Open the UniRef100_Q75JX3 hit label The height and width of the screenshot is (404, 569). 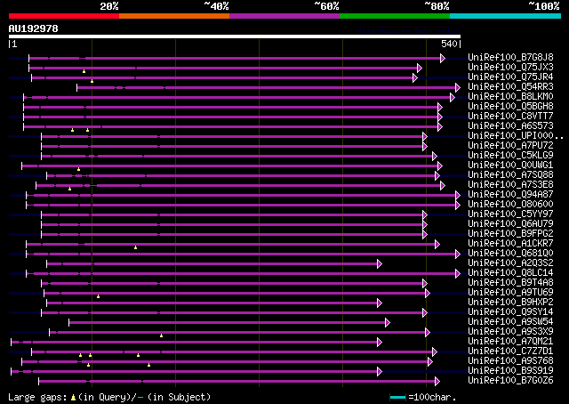coord(510,67)
